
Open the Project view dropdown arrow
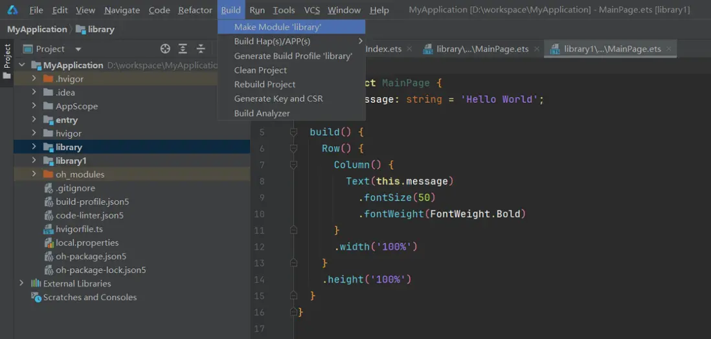tap(78, 49)
